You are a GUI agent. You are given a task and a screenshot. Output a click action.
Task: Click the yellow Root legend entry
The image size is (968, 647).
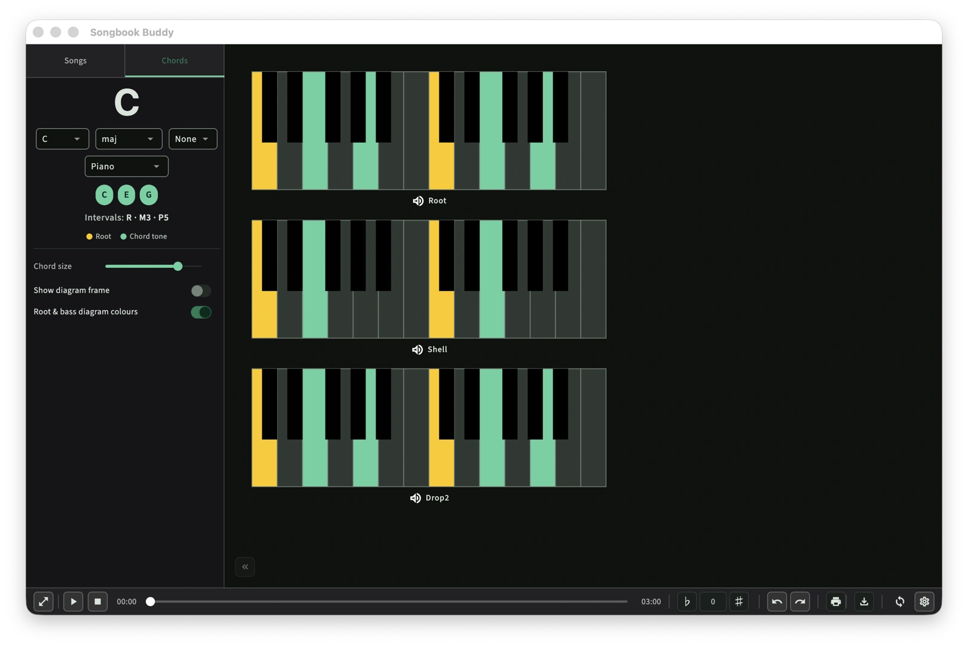(x=99, y=236)
